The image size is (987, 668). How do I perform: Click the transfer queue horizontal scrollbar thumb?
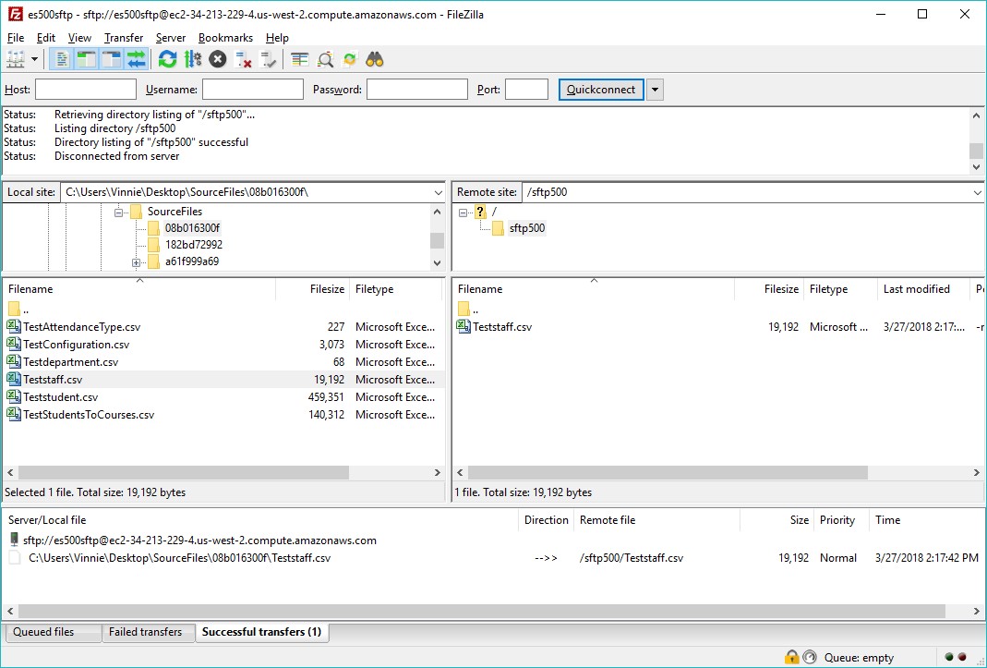click(482, 612)
